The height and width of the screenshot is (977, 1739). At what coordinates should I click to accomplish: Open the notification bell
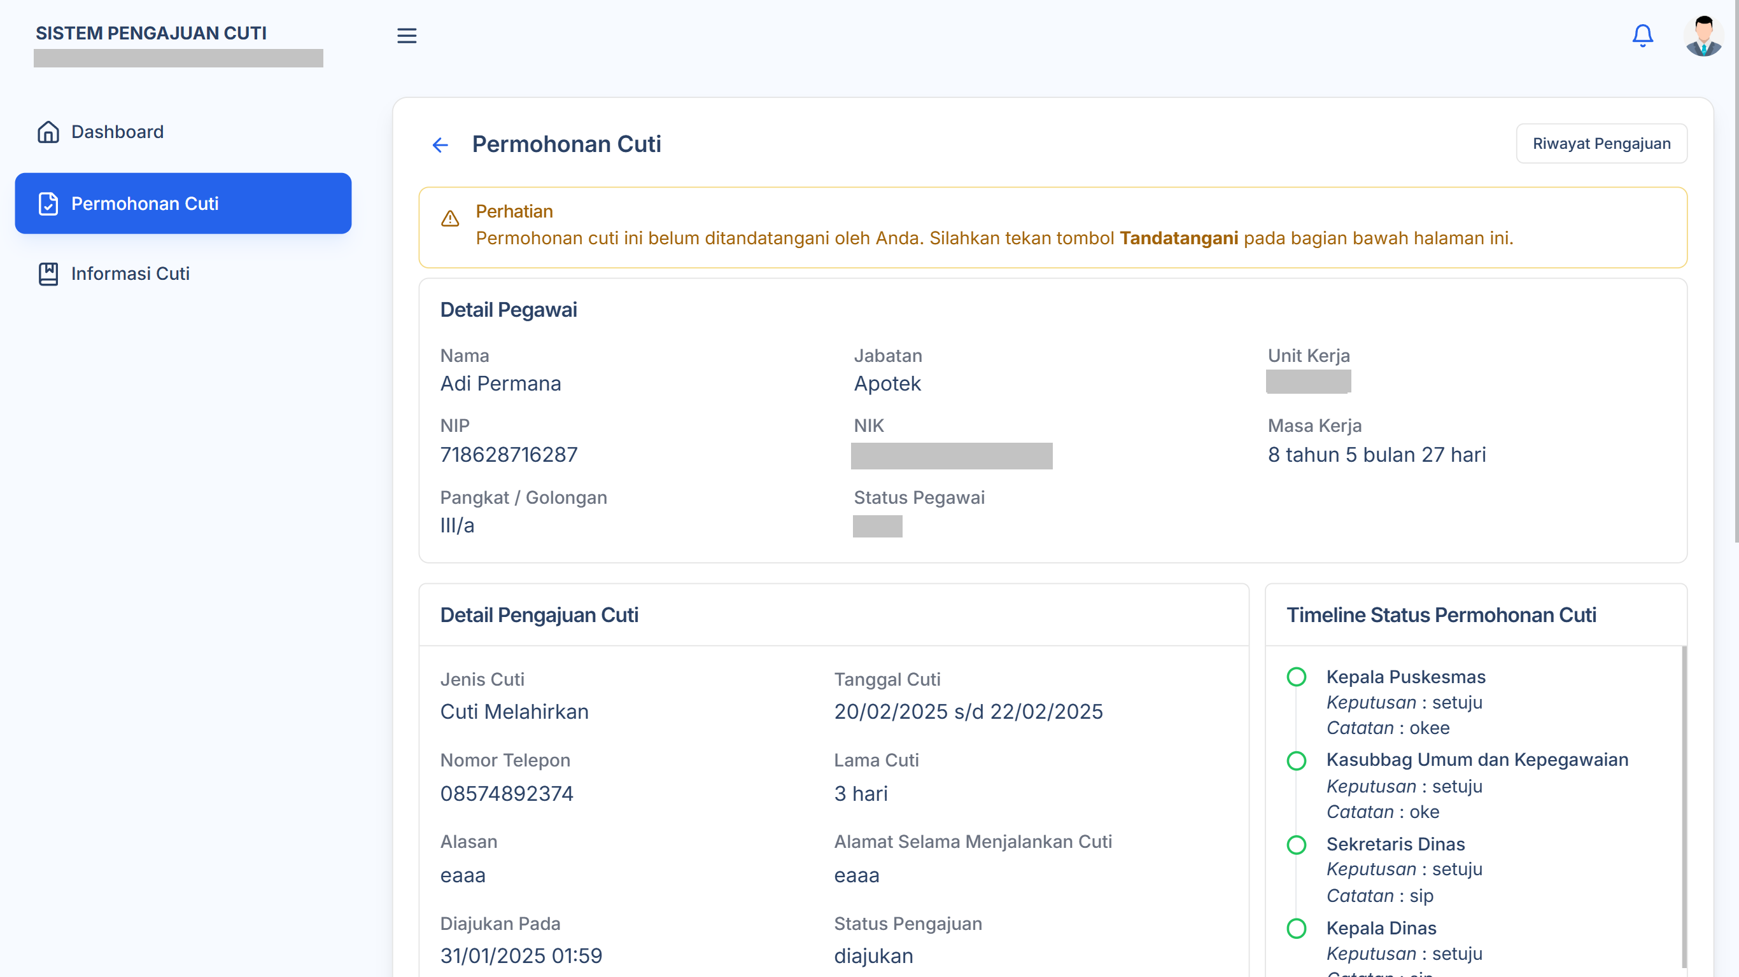click(x=1642, y=35)
